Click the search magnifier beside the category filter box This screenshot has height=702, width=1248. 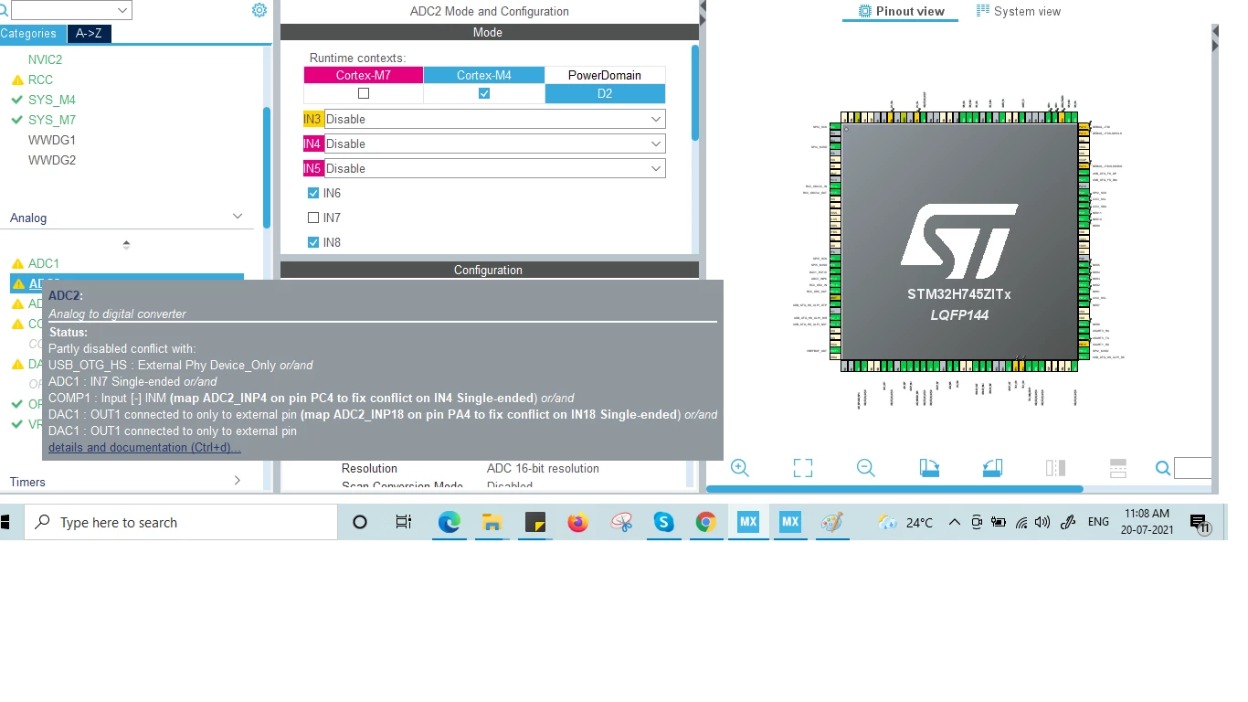click(4, 10)
